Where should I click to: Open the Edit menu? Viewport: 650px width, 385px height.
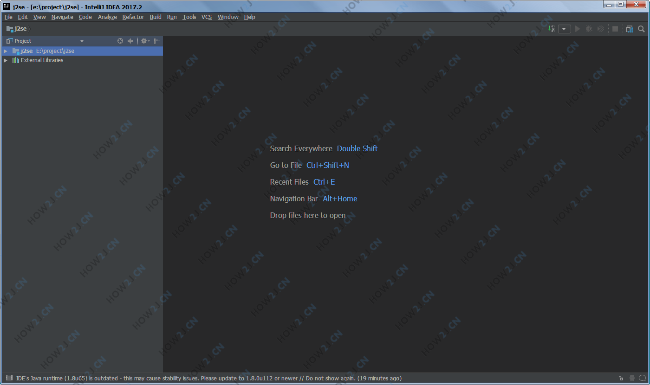coord(23,17)
